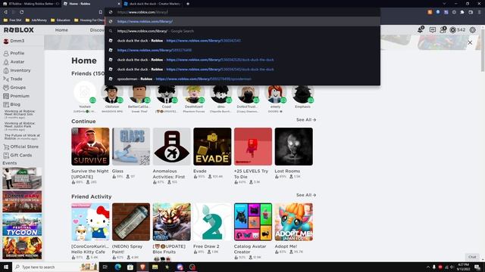Bookmark this page with the bookmark icon

(101, 12)
